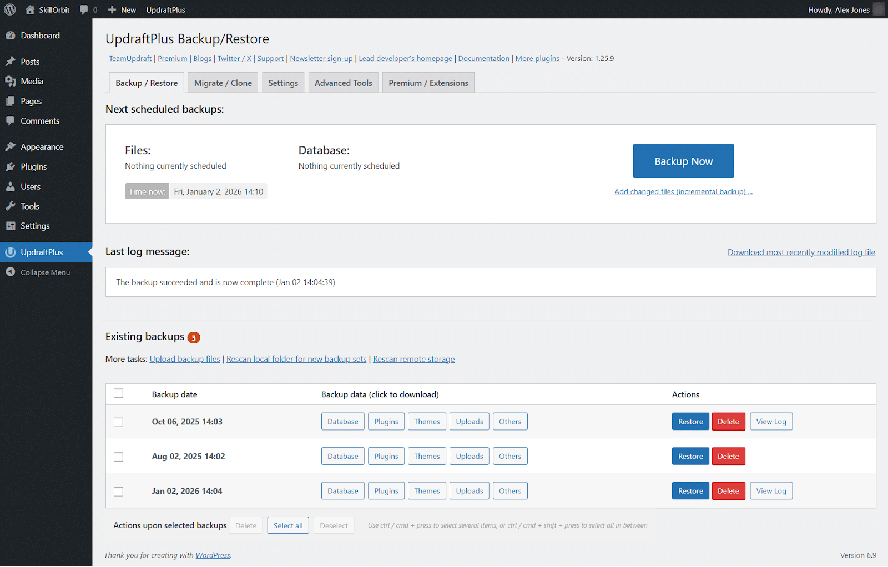
Task: Click the Dashboard gauge icon
Action: (11, 36)
